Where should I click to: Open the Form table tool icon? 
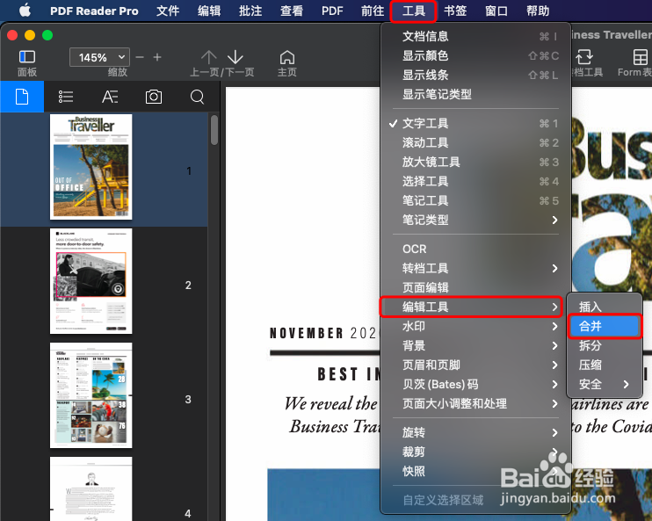[640, 57]
